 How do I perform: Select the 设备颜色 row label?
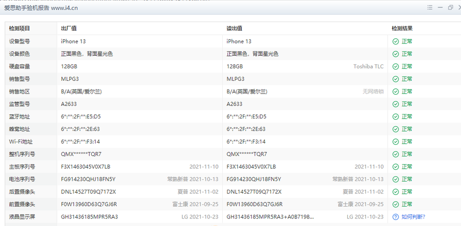tap(19, 54)
